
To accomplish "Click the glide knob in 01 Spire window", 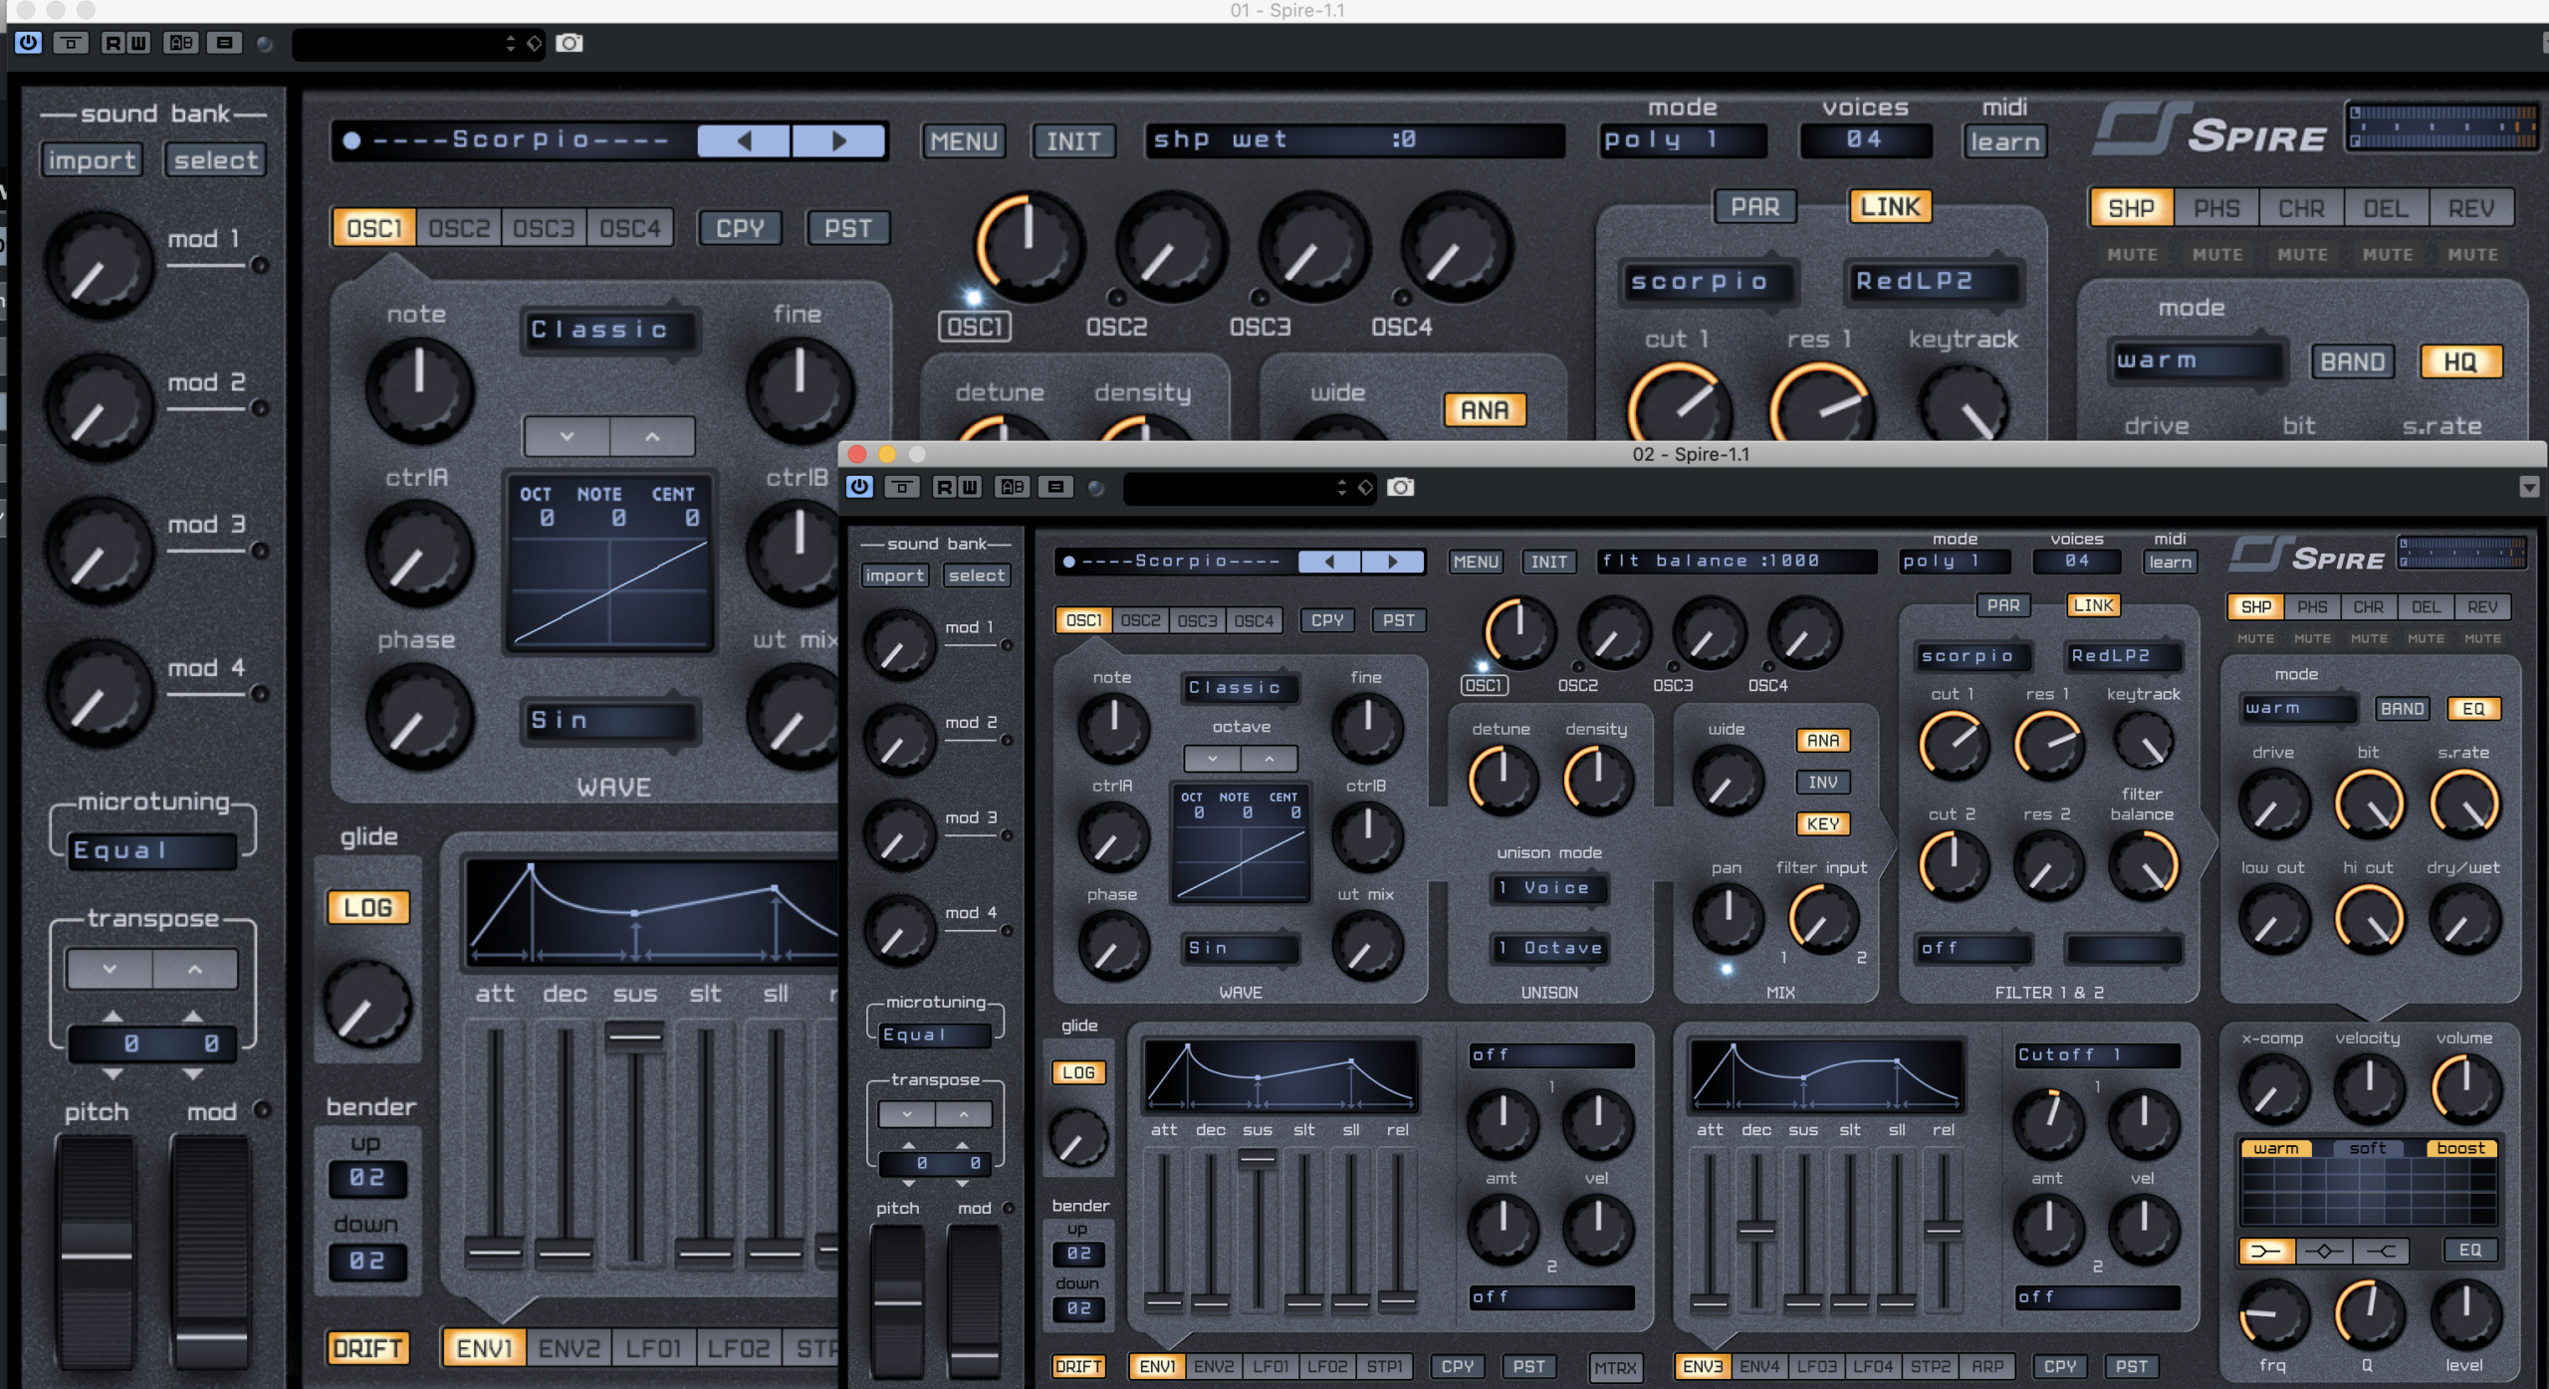I will pyautogui.click(x=367, y=1004).
